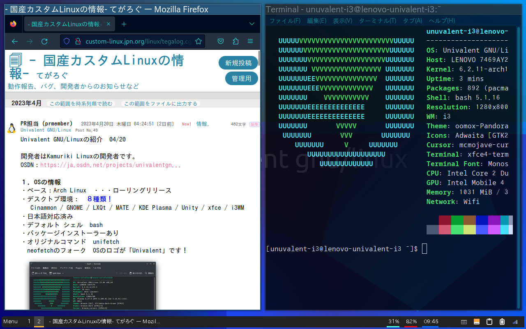Bookmark this page with the star icon

(198, 41)
